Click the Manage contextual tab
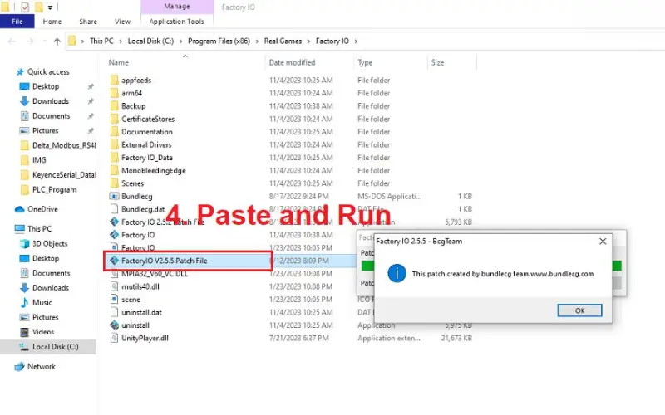Image resolution: width=665 pixels, height=415 pixels. (177, 7)
